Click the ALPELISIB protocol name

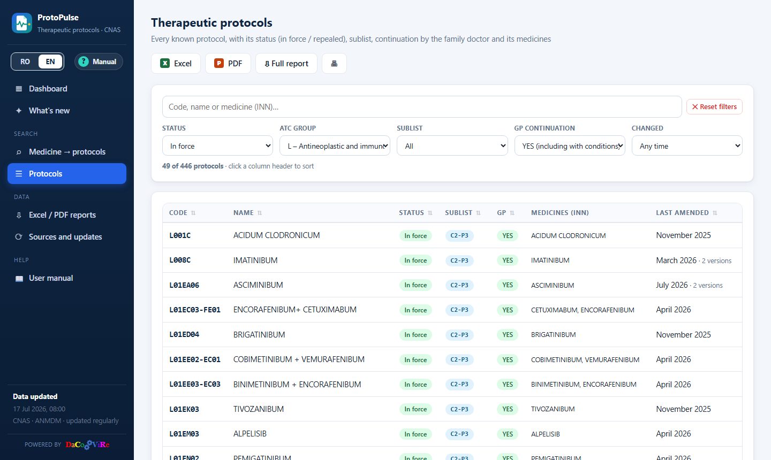pyautogui.click(x=250, y=434)
